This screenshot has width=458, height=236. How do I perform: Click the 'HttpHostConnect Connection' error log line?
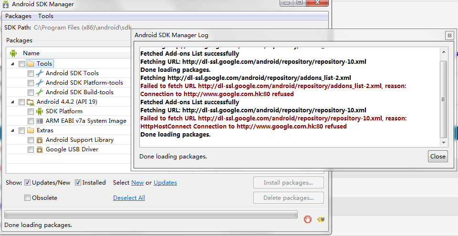(x=244, y=127)
